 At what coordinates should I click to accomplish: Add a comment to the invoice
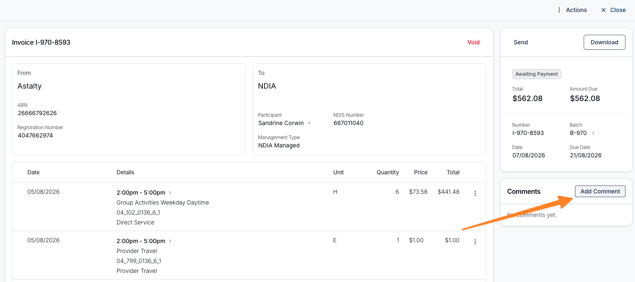[600, 191]
